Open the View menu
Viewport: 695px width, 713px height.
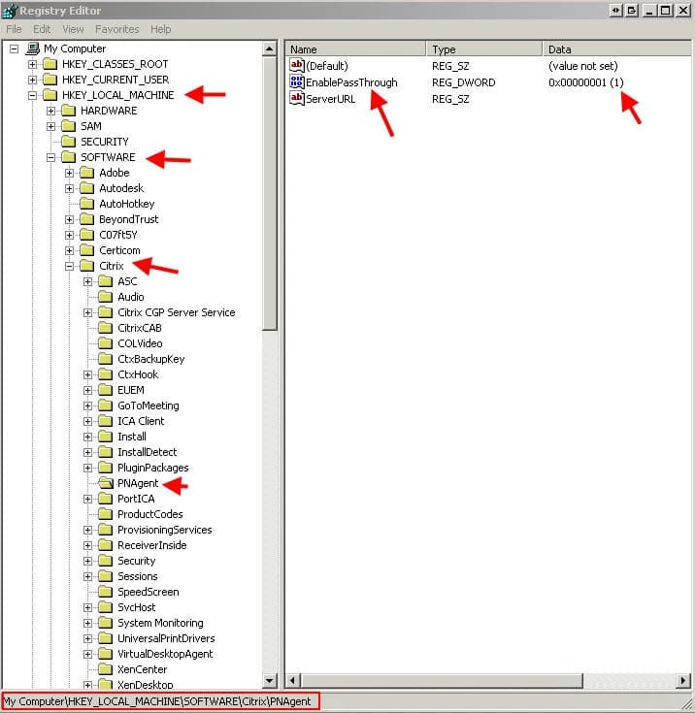point(73,29)
